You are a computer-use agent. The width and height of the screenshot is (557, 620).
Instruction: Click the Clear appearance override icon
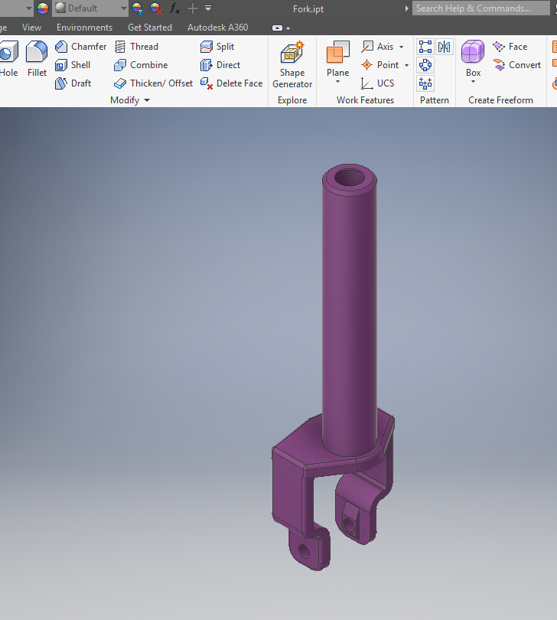pos(156,8)
